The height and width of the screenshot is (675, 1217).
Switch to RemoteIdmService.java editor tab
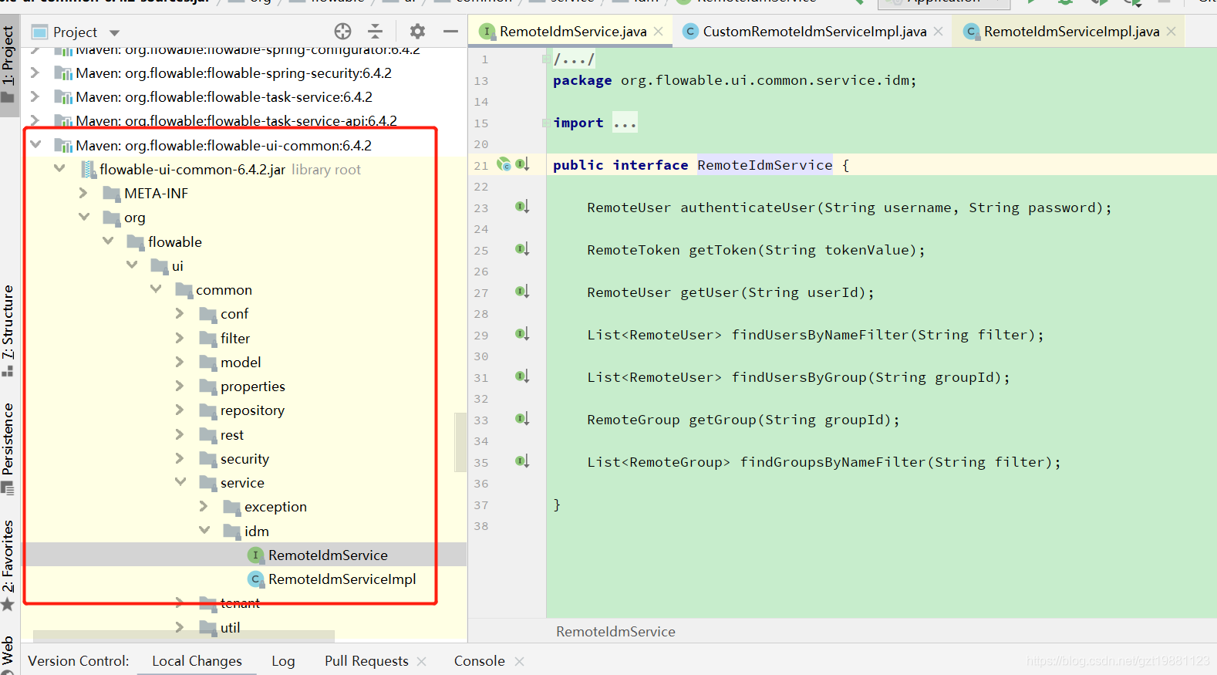point(572,32)
